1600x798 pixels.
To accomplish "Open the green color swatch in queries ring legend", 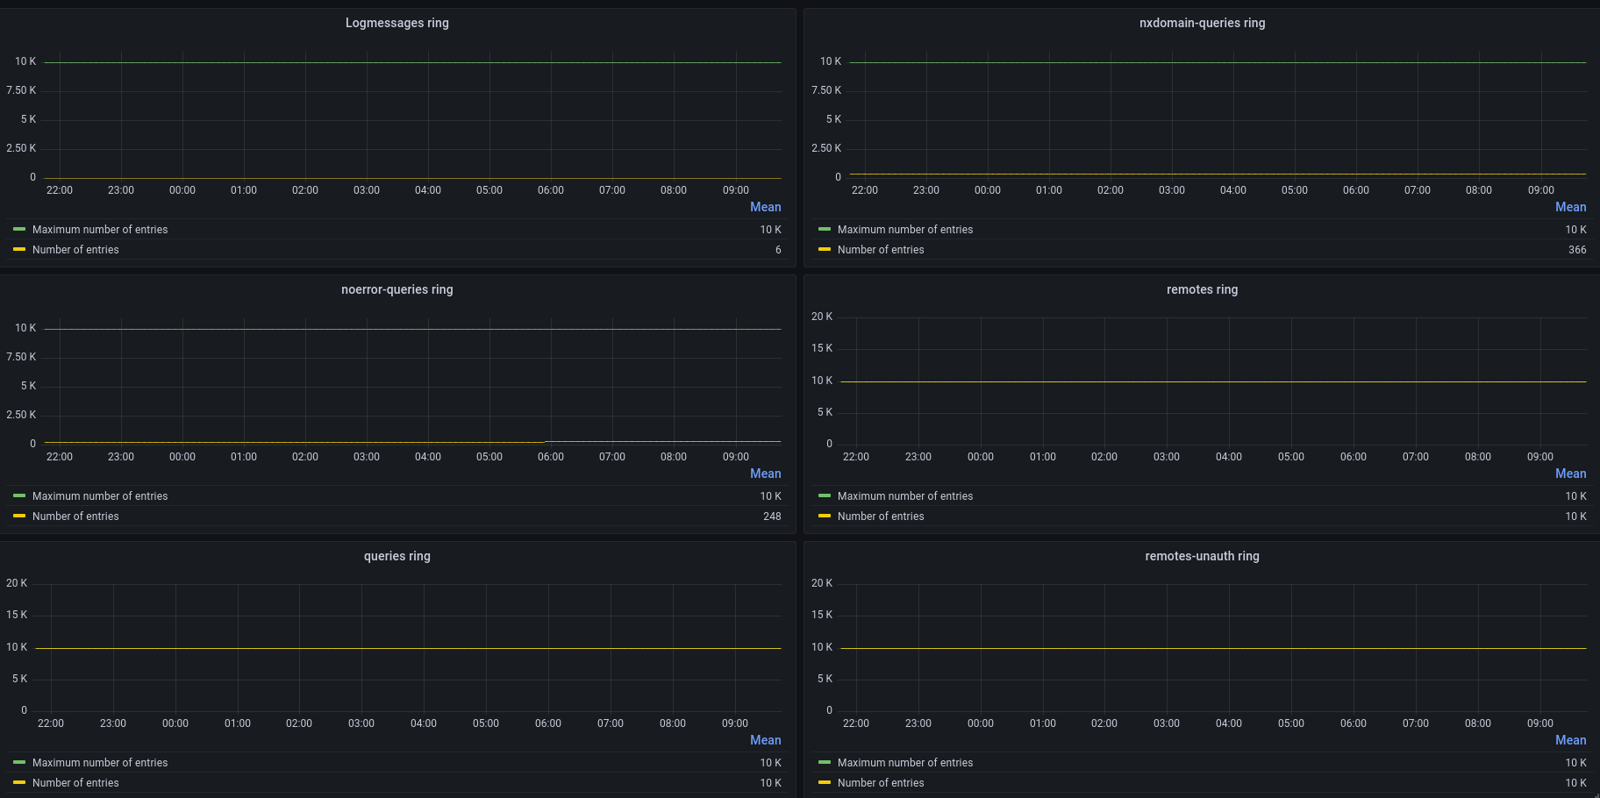I will (x=19, y=763).
